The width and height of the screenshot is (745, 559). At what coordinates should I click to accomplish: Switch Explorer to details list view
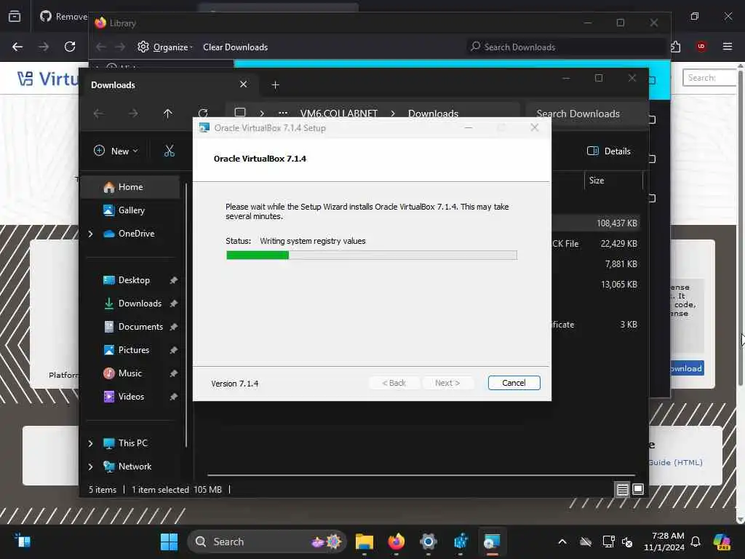(x=623, y=489)
